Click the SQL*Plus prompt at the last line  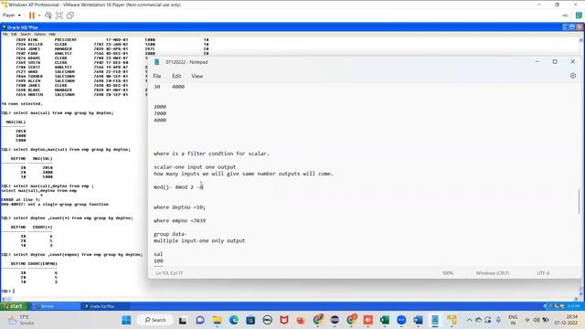point(8,291)
